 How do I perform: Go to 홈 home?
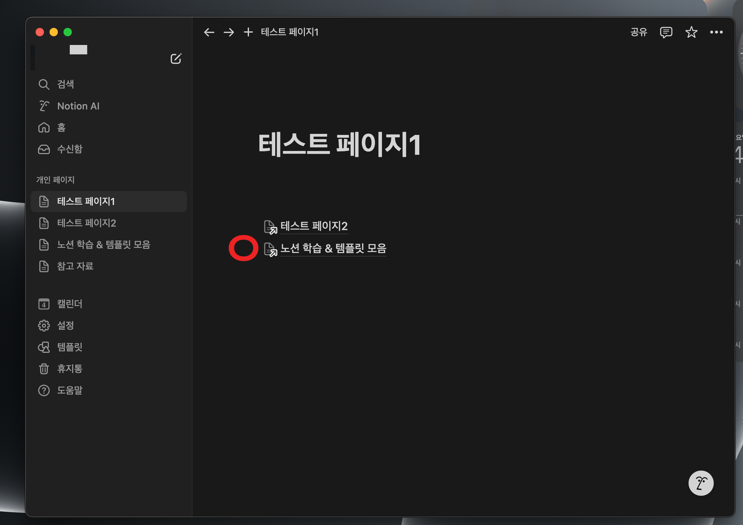61,128
